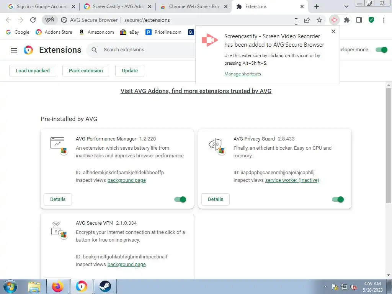This screenshot has height=294, width=392.
Task: Open Google bookmark
Action: (18, 32)
